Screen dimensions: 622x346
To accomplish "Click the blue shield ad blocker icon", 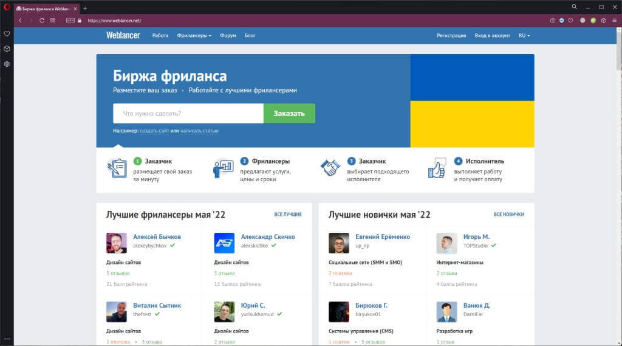I will tap(561, 20).
